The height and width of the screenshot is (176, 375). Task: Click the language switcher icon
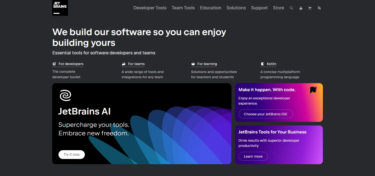click(x=319, y=8)
